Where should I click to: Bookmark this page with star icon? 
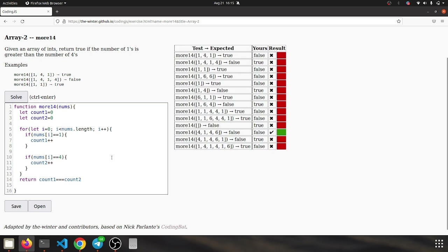click(x=399, y=21)
